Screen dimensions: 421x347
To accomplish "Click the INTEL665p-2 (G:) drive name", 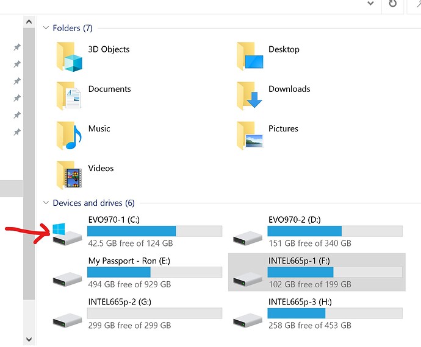I will [120, 302].
